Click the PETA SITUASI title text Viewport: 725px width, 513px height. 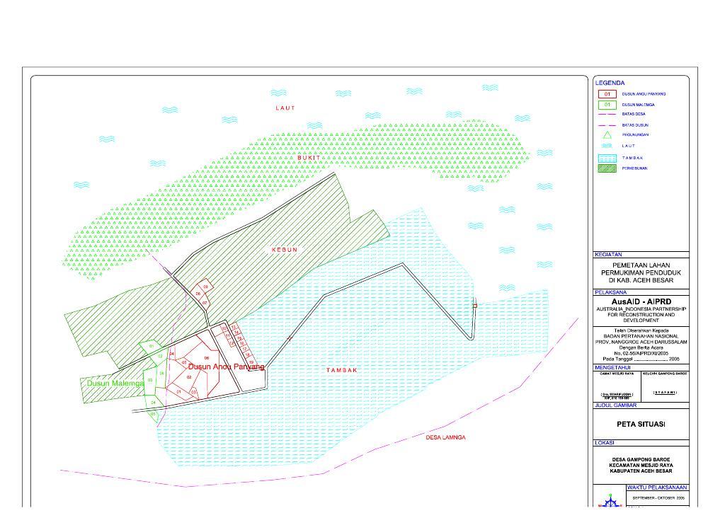(641, 425)
